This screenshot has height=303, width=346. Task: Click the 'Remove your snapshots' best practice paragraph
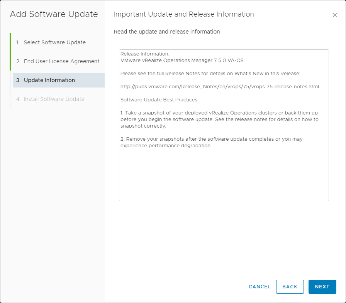coord(211,142)
